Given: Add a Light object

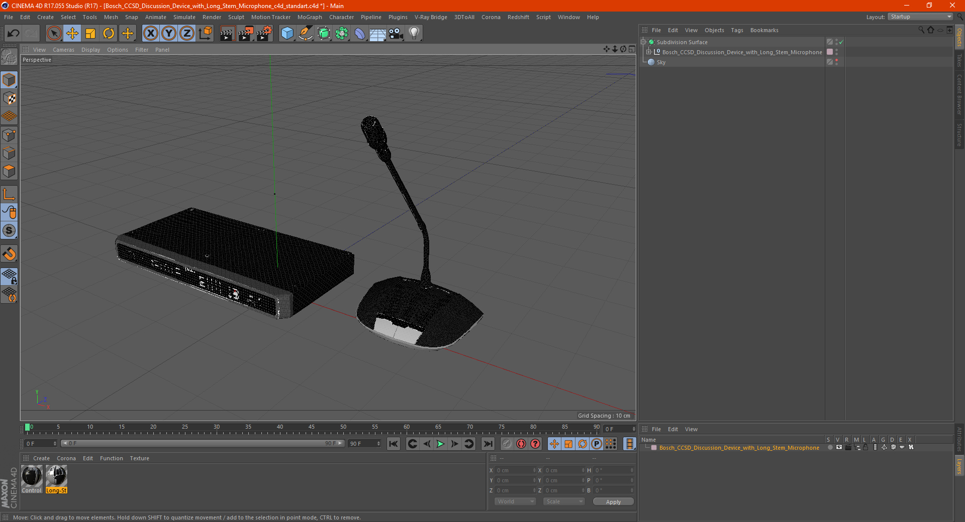Looking at the screenshot, I should [x=414, y=34].
